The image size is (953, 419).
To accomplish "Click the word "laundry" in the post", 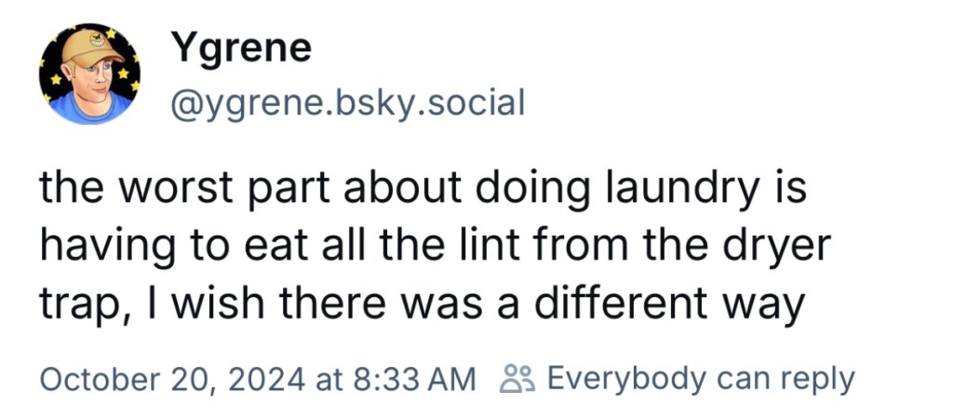I will [x=674, y=190].
